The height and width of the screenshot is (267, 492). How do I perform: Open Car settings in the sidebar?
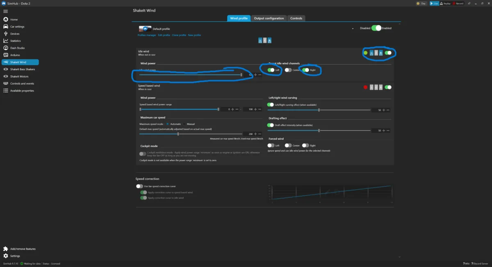(17, 27)
